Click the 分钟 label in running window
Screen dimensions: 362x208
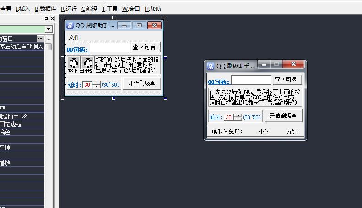coord(292,132)
